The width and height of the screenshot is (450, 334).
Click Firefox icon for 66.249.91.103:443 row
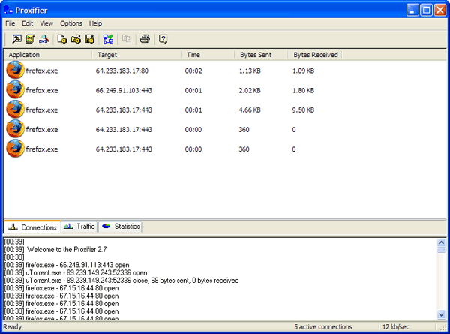(15, 89)
